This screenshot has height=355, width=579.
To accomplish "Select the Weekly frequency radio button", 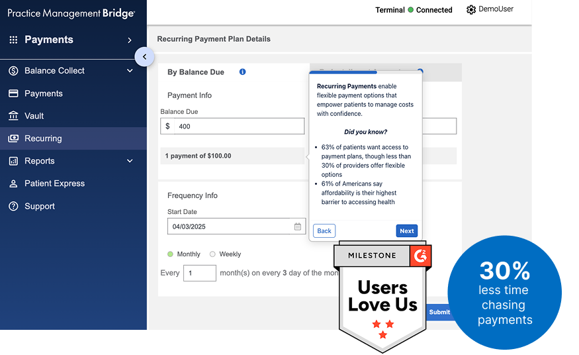I will [212, 254].
